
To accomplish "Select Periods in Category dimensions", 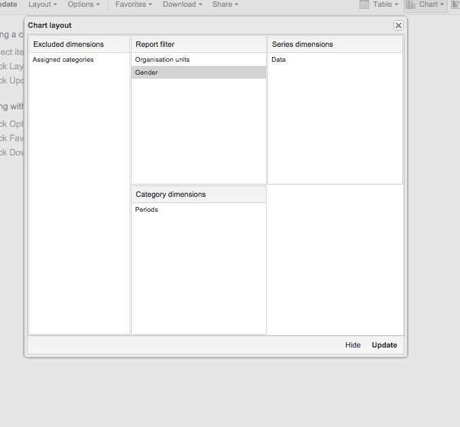I will point(147,210).
